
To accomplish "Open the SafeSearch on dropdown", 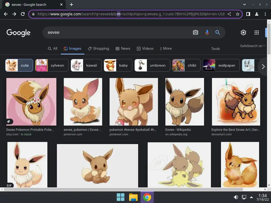I will (252, 46).
